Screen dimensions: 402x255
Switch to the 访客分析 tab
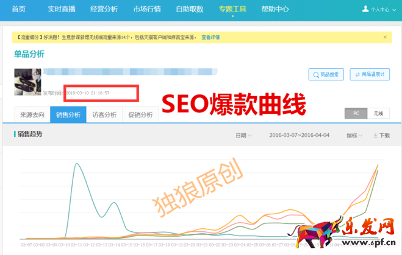pos(104,114)
